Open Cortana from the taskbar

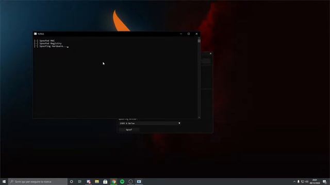(x=71, y=181)
